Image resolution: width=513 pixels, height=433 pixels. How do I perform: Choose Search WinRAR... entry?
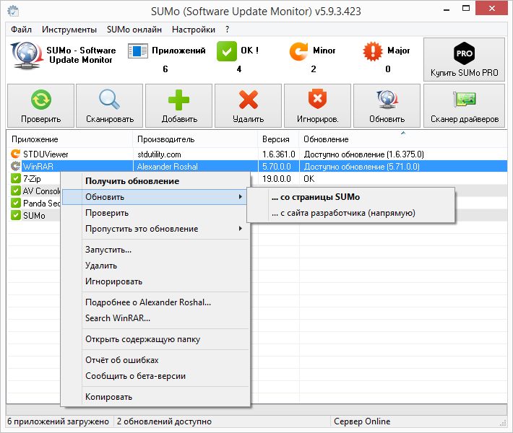point(156,318)
